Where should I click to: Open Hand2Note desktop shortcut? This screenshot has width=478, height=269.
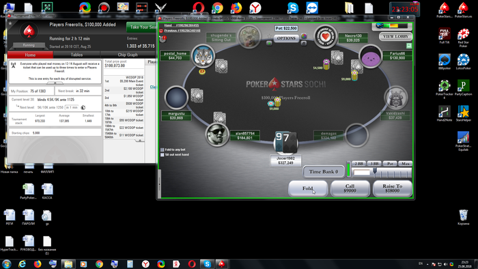coord(444,113)
